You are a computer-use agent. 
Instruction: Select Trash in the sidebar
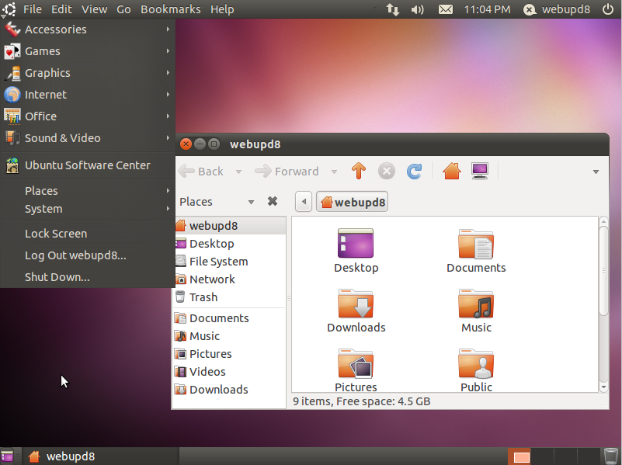tap(230, 297)
